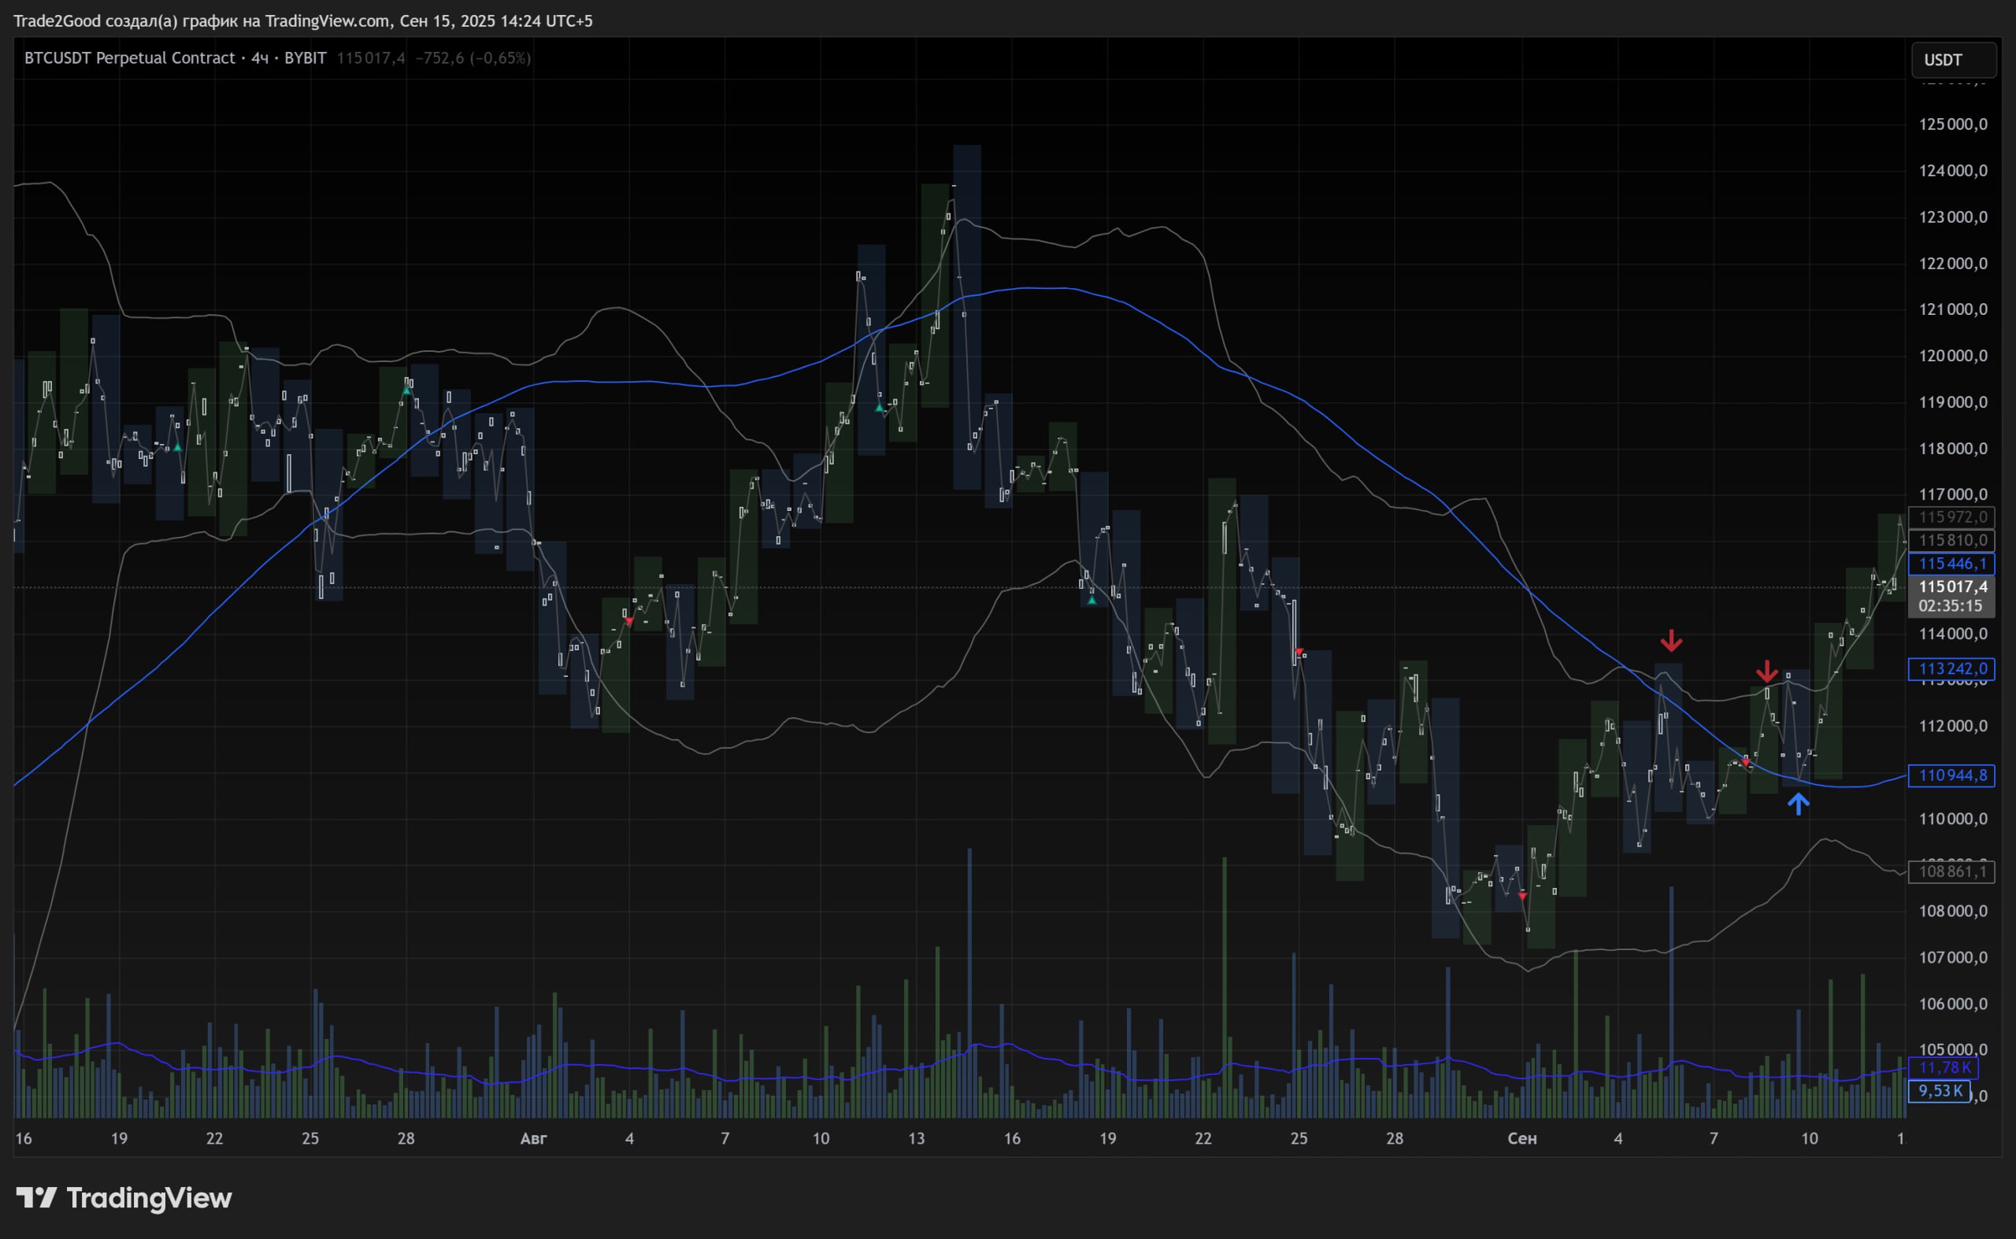The image size is (2016, 1239).
Task: Click the gray 108861,1 lower band label
Action: [x=1952, y=871]
